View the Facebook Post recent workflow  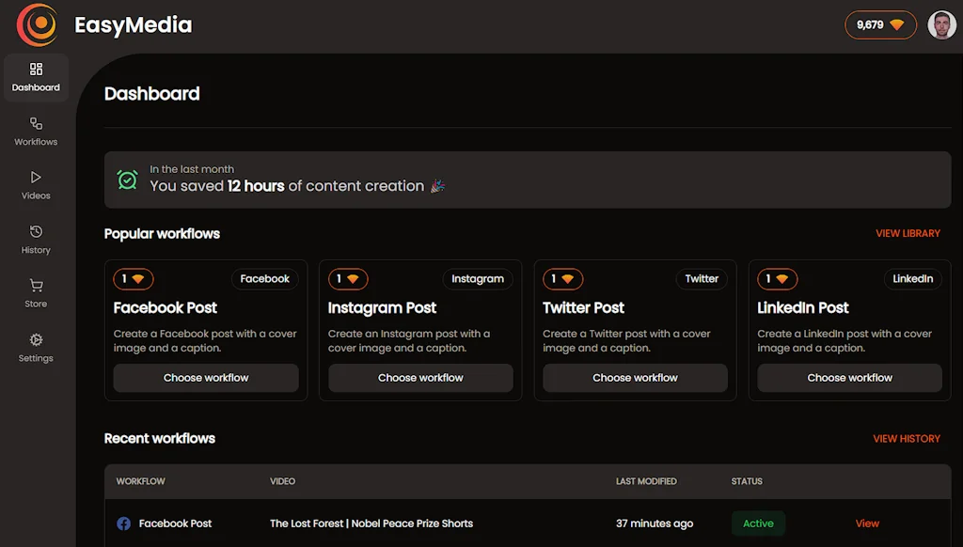click(x=866, y=524)
